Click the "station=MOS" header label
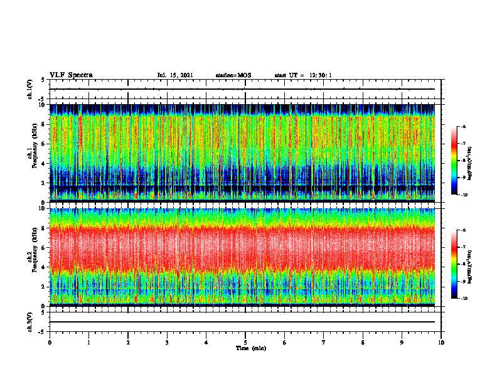The height and width of the screenshot is (384, 497). 233,75
